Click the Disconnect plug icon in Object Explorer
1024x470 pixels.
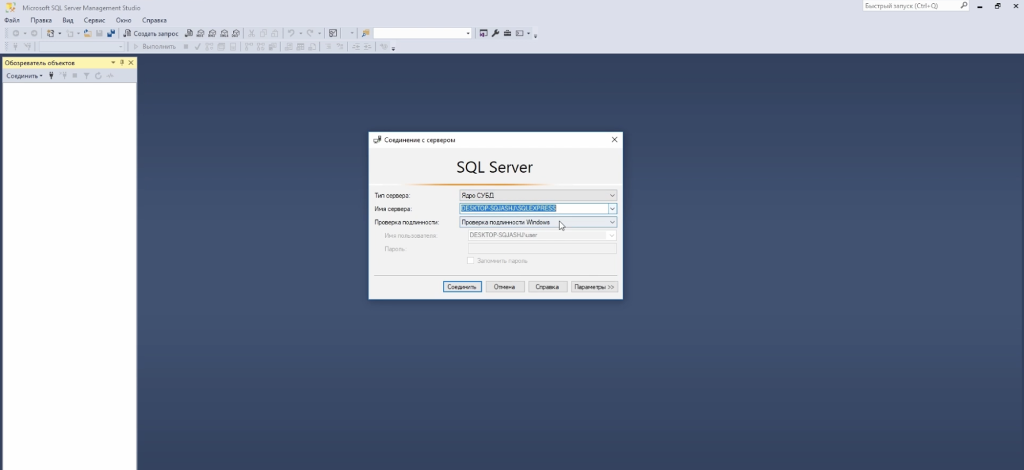[63, 75]
